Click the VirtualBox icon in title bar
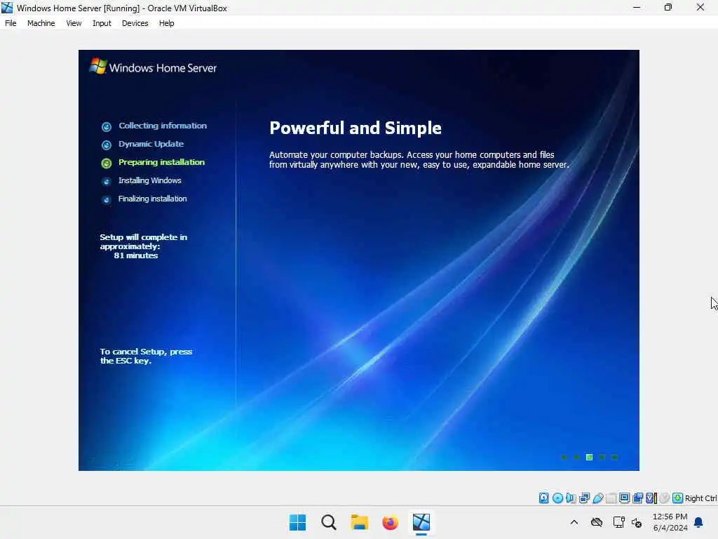The width and height of the screenshot is (718, 539). (x=7, y=8)
